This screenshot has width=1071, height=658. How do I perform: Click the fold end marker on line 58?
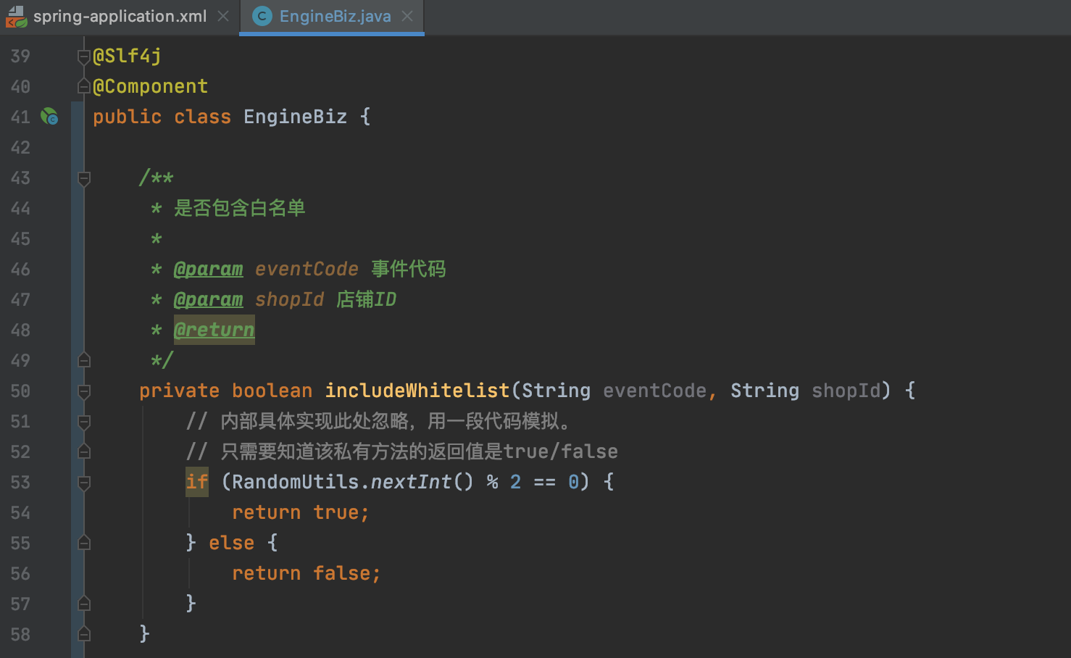point(84,634)
